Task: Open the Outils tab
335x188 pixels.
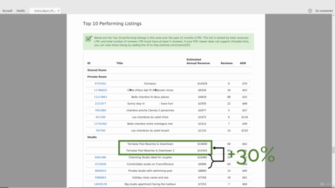Action: pyautogui.click(x=21, y=10)
